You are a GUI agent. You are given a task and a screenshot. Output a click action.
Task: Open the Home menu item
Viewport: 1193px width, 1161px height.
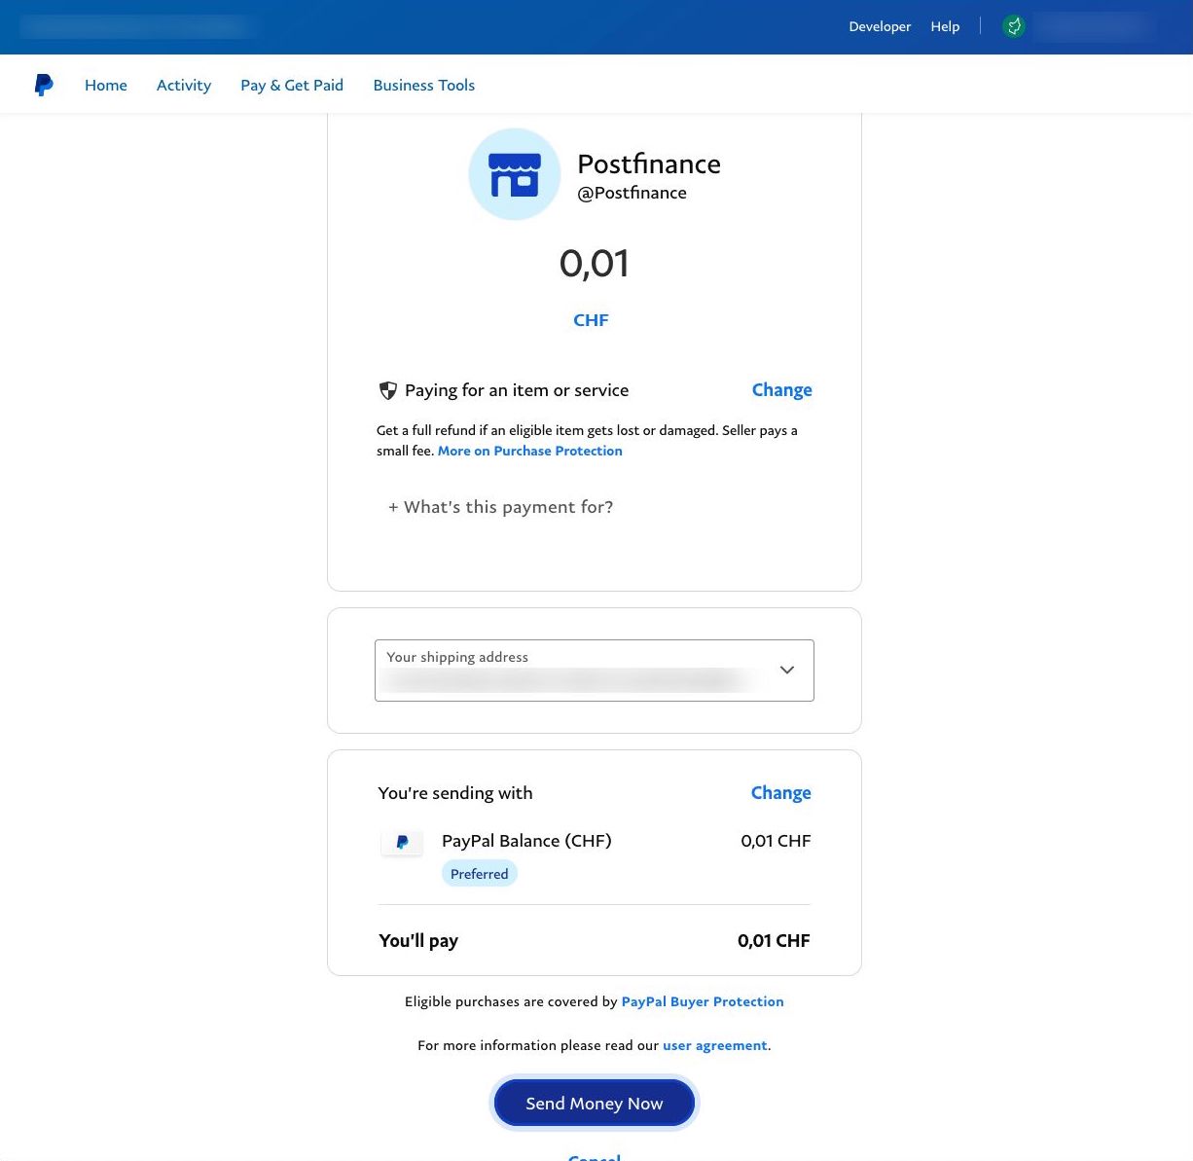pyautogui.click(x=106, y=85)
